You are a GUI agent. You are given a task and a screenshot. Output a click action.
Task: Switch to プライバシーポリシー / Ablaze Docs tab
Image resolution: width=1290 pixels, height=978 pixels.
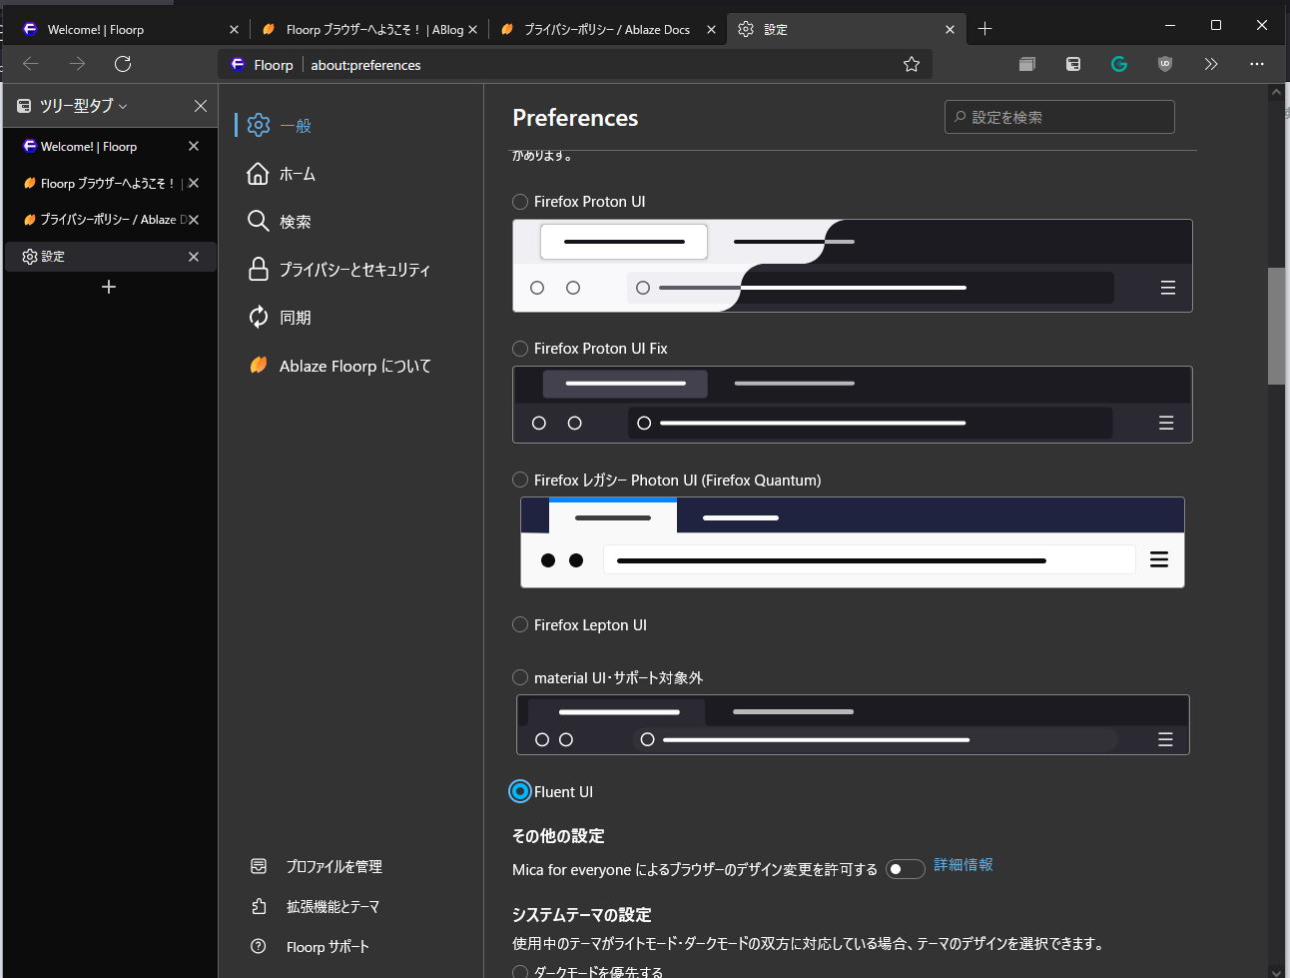tap(607, 30)
